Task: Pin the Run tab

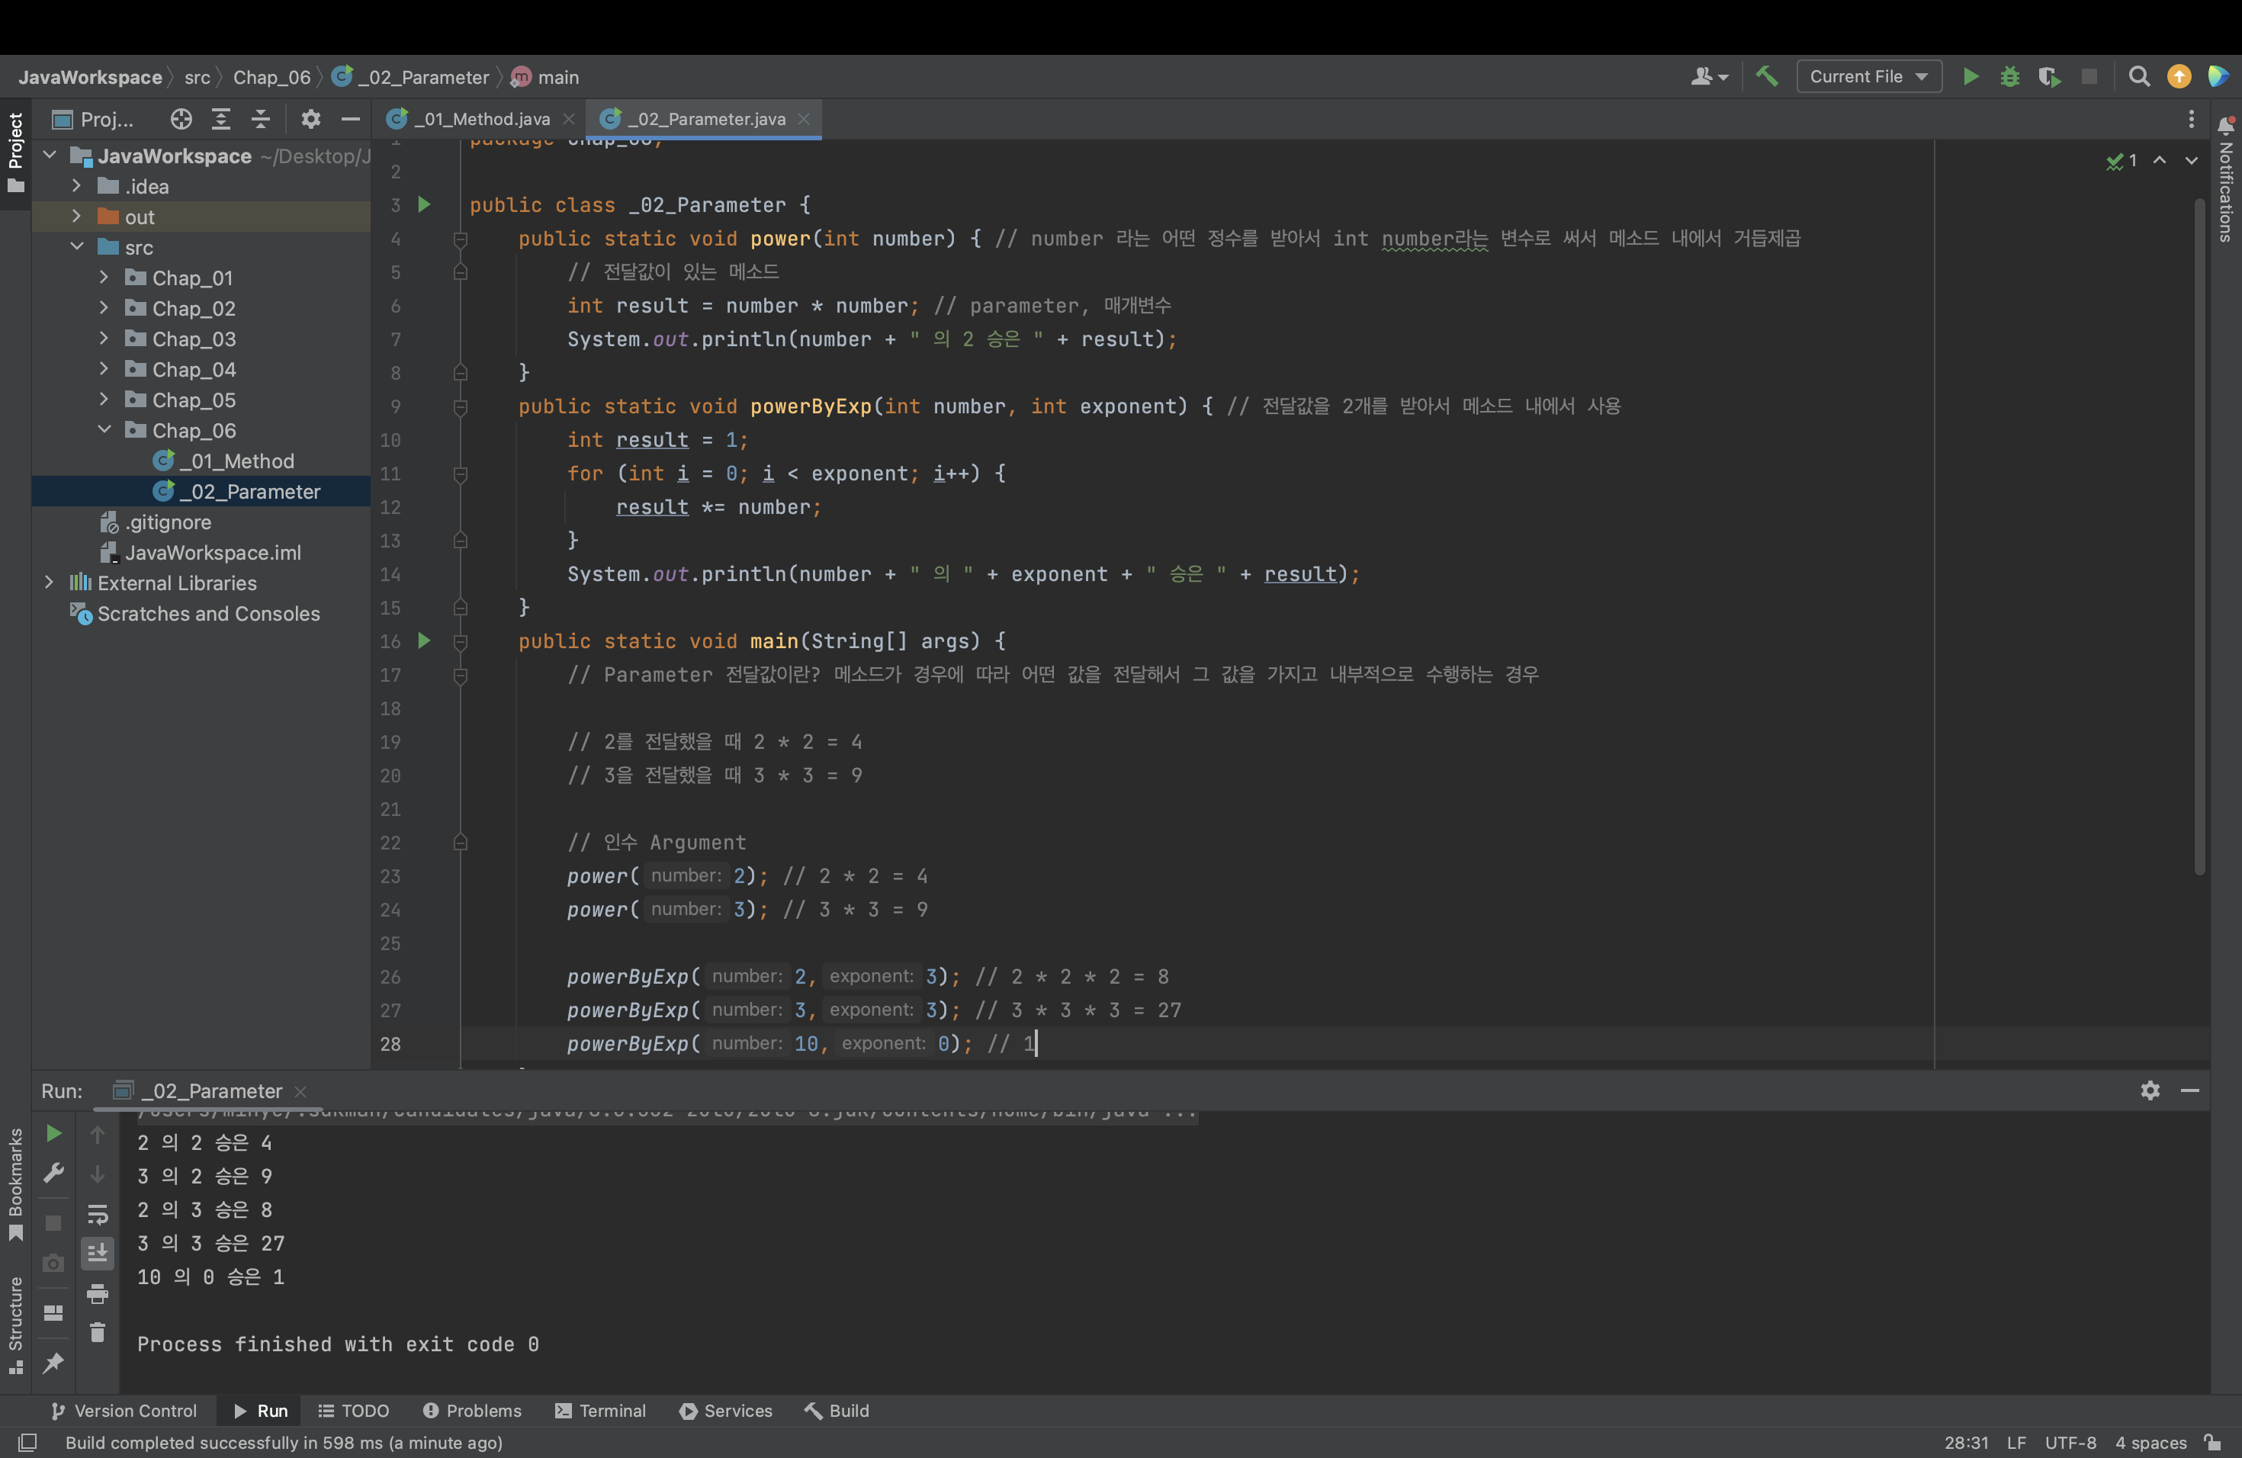Action: click(53, 1363)
